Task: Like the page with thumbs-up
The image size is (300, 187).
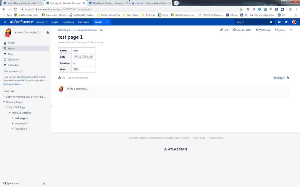Action: coord(62,78)
